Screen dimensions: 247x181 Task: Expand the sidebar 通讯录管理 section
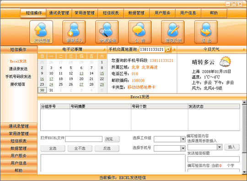pos(19,126)
